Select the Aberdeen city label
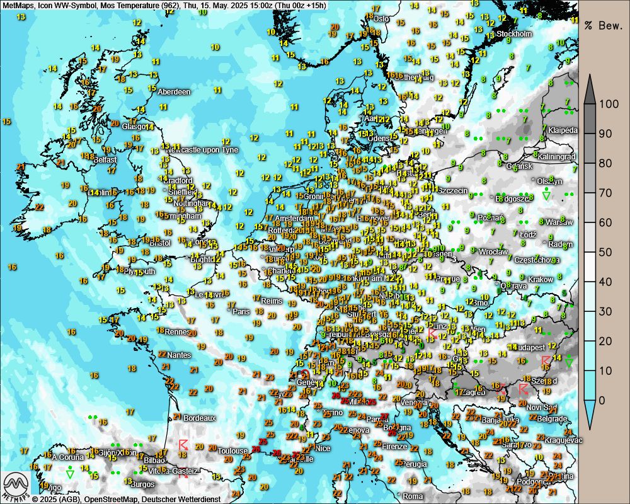Image resolution: width=630 pixels, height=504 pixels. pyautogui.click(x=174, y=92)
